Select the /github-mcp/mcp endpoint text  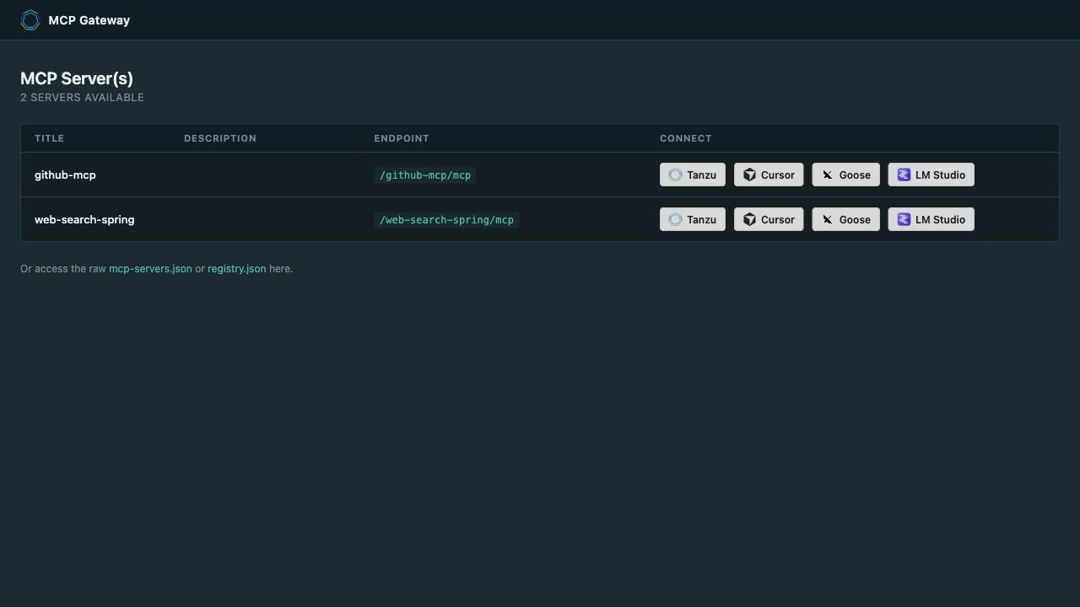point(425,175)
